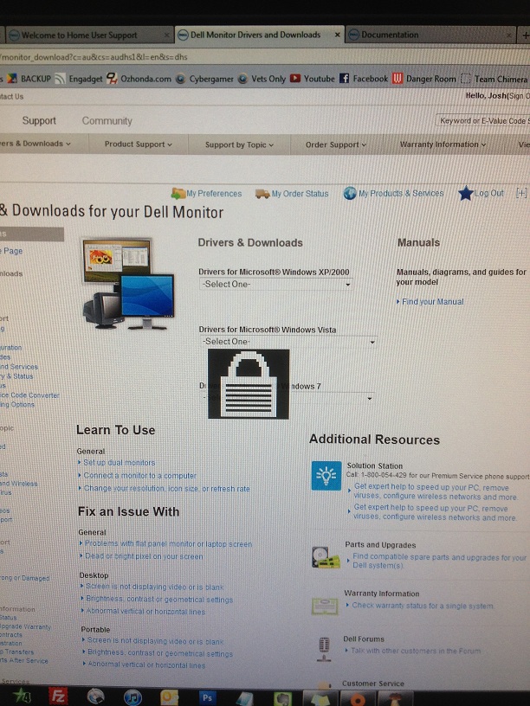
Task: Expand the Drivers & Downloads nav menu
Action: 36,144
